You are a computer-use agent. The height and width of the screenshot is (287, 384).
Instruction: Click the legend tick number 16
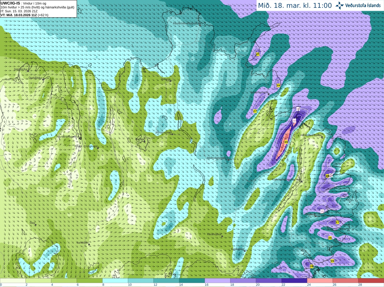(x=207, y=285)
